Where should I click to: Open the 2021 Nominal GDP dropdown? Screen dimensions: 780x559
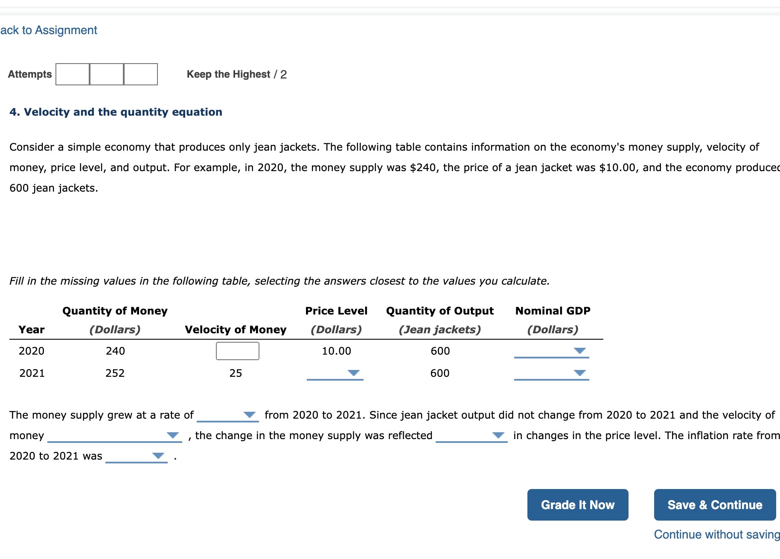click(553, 374)
